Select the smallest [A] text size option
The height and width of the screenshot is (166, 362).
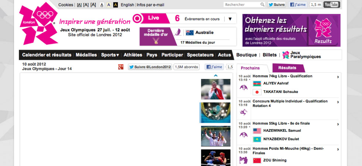point(79,5)
